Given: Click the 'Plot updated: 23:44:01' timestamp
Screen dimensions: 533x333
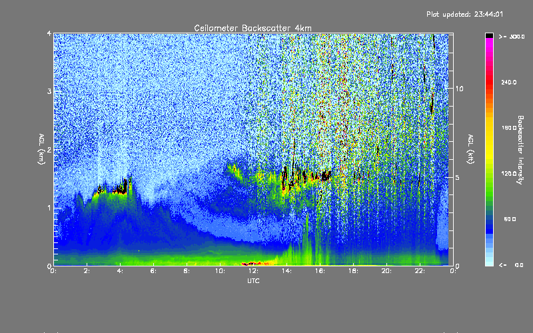Looking at the screenshot, I should click(x=464, y=14).
